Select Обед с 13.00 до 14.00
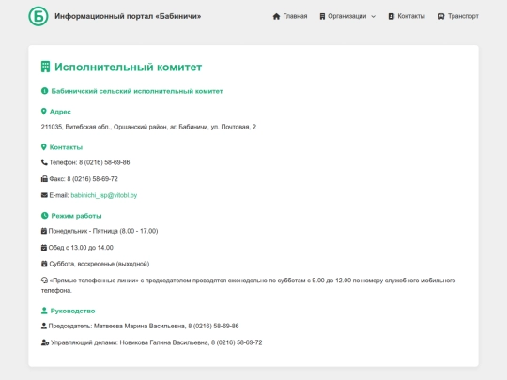 coord(81,248)
